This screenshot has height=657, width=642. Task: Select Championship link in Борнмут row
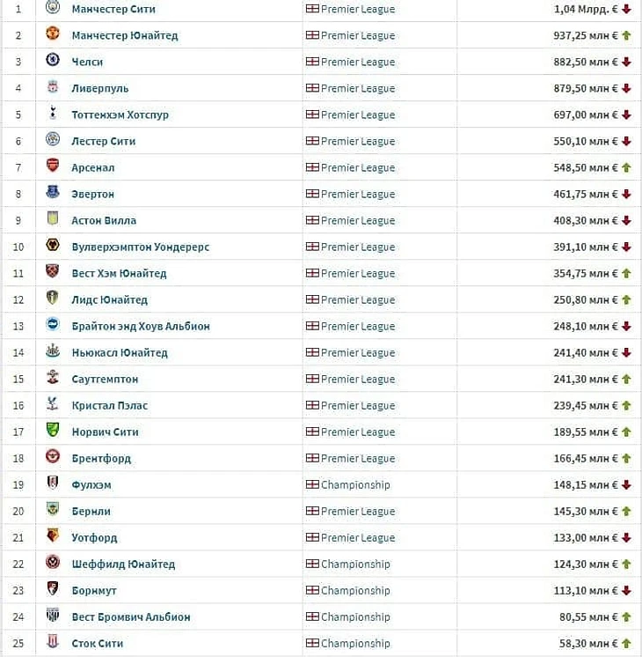[355, 590]
